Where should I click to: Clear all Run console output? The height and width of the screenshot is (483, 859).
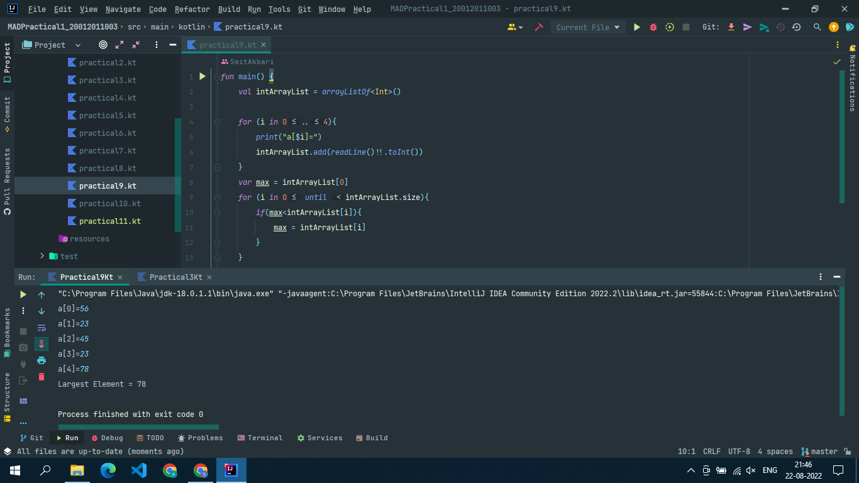(42, 377)
